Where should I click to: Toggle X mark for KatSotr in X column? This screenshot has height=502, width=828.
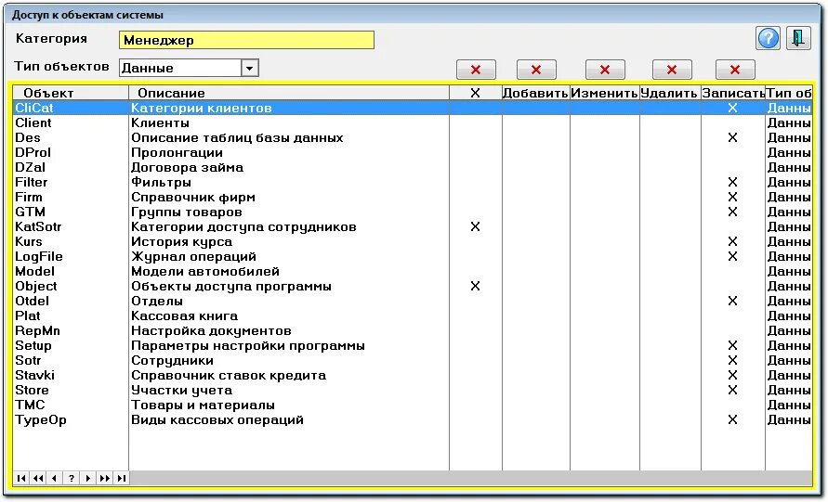[475, 226]
